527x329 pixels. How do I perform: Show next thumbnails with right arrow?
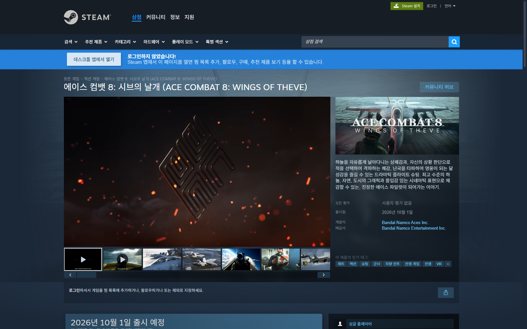pos(324,275)
